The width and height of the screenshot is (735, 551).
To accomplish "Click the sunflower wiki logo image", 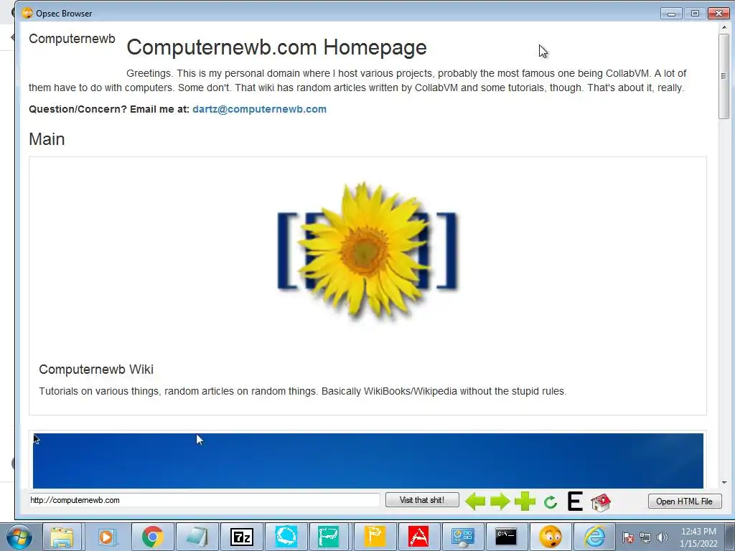I will click(367, 252).
